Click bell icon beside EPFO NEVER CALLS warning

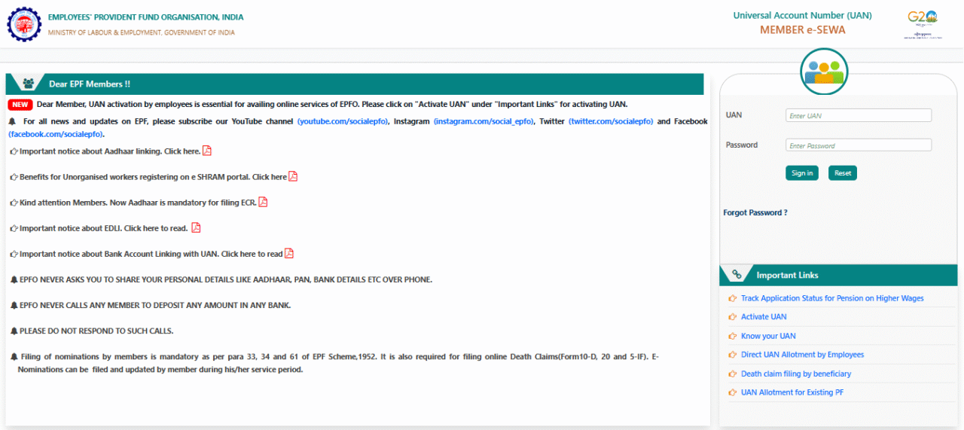(x=14, y=305)
